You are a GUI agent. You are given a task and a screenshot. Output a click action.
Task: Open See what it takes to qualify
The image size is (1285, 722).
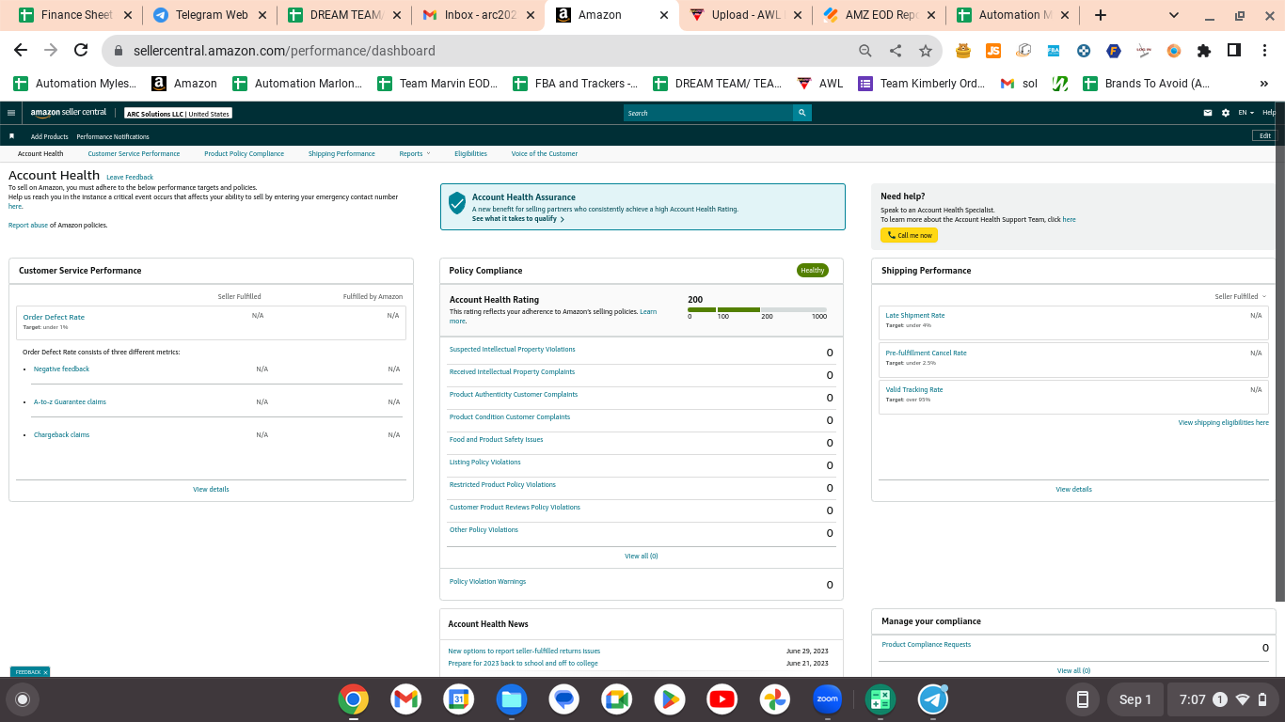click(517, 219)
